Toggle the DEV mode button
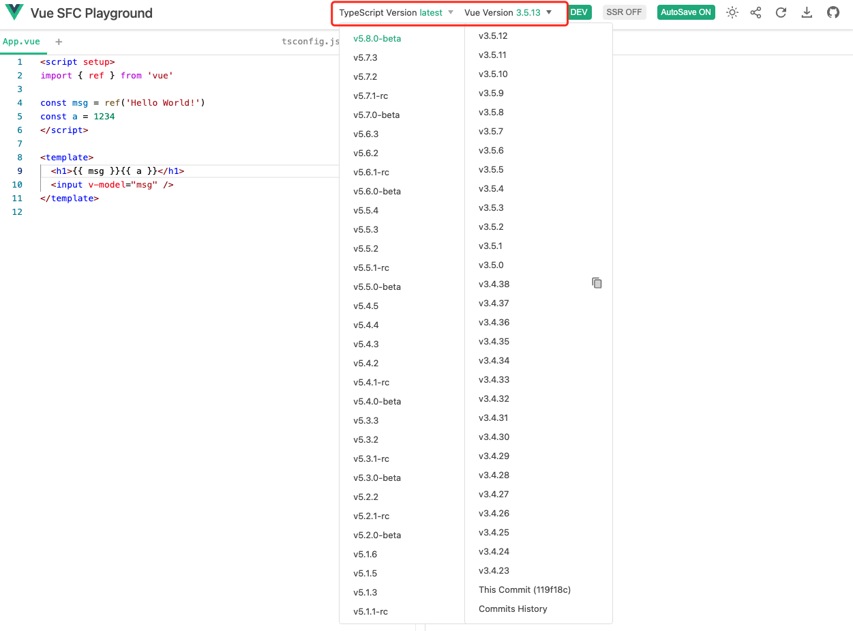 coord(579,12)
